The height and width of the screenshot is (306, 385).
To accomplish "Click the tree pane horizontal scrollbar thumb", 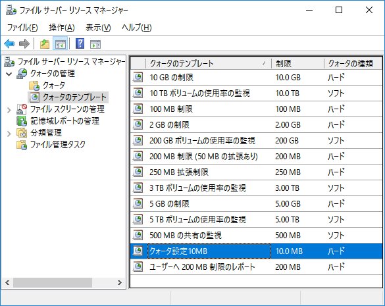I will pos(53,282).
